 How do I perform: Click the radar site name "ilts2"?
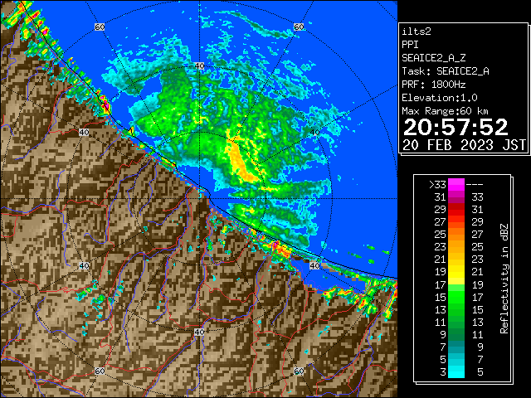[417, 32]
